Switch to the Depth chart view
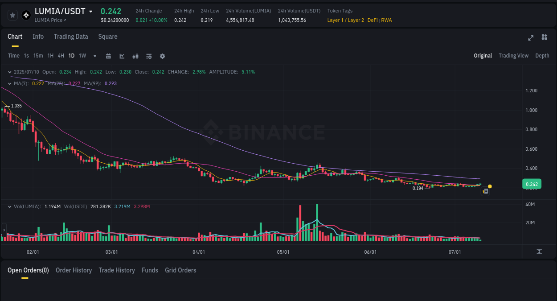 point(542,56)
